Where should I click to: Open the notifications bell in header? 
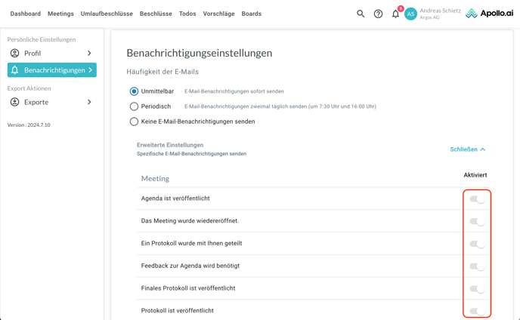(395, 14)
